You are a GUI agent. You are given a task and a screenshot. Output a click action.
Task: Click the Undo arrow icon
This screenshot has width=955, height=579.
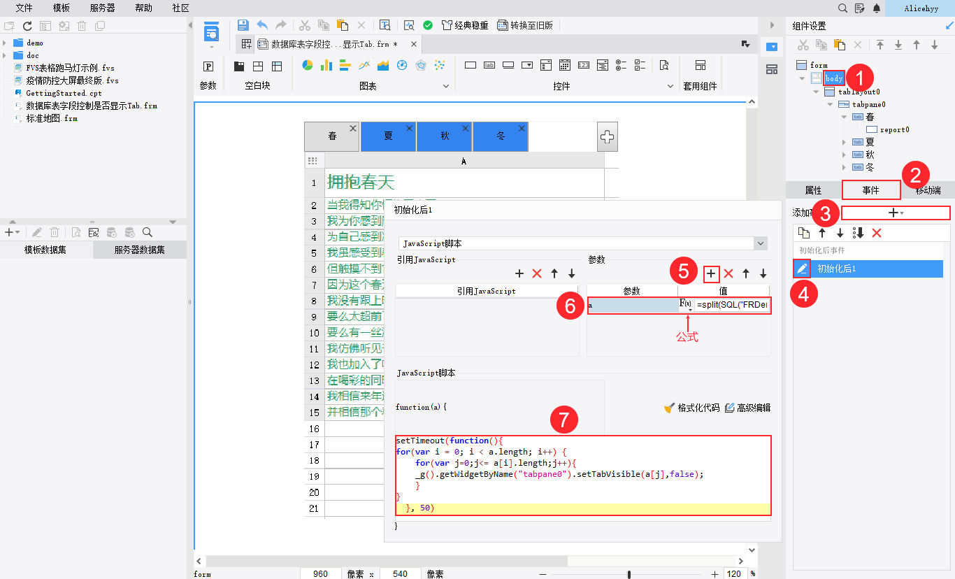pyautogui.click(x=262, y=25)
